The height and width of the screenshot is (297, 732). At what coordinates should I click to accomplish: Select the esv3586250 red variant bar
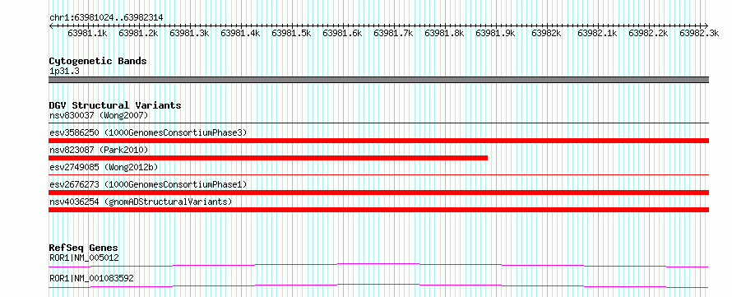click(x=378, y=141)
